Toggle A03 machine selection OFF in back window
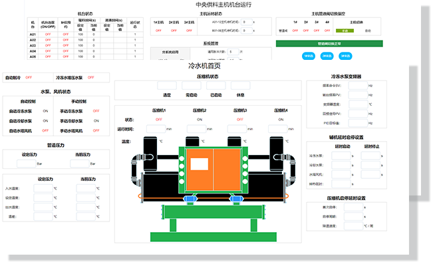The image size is (431, 262). point(48,45)
